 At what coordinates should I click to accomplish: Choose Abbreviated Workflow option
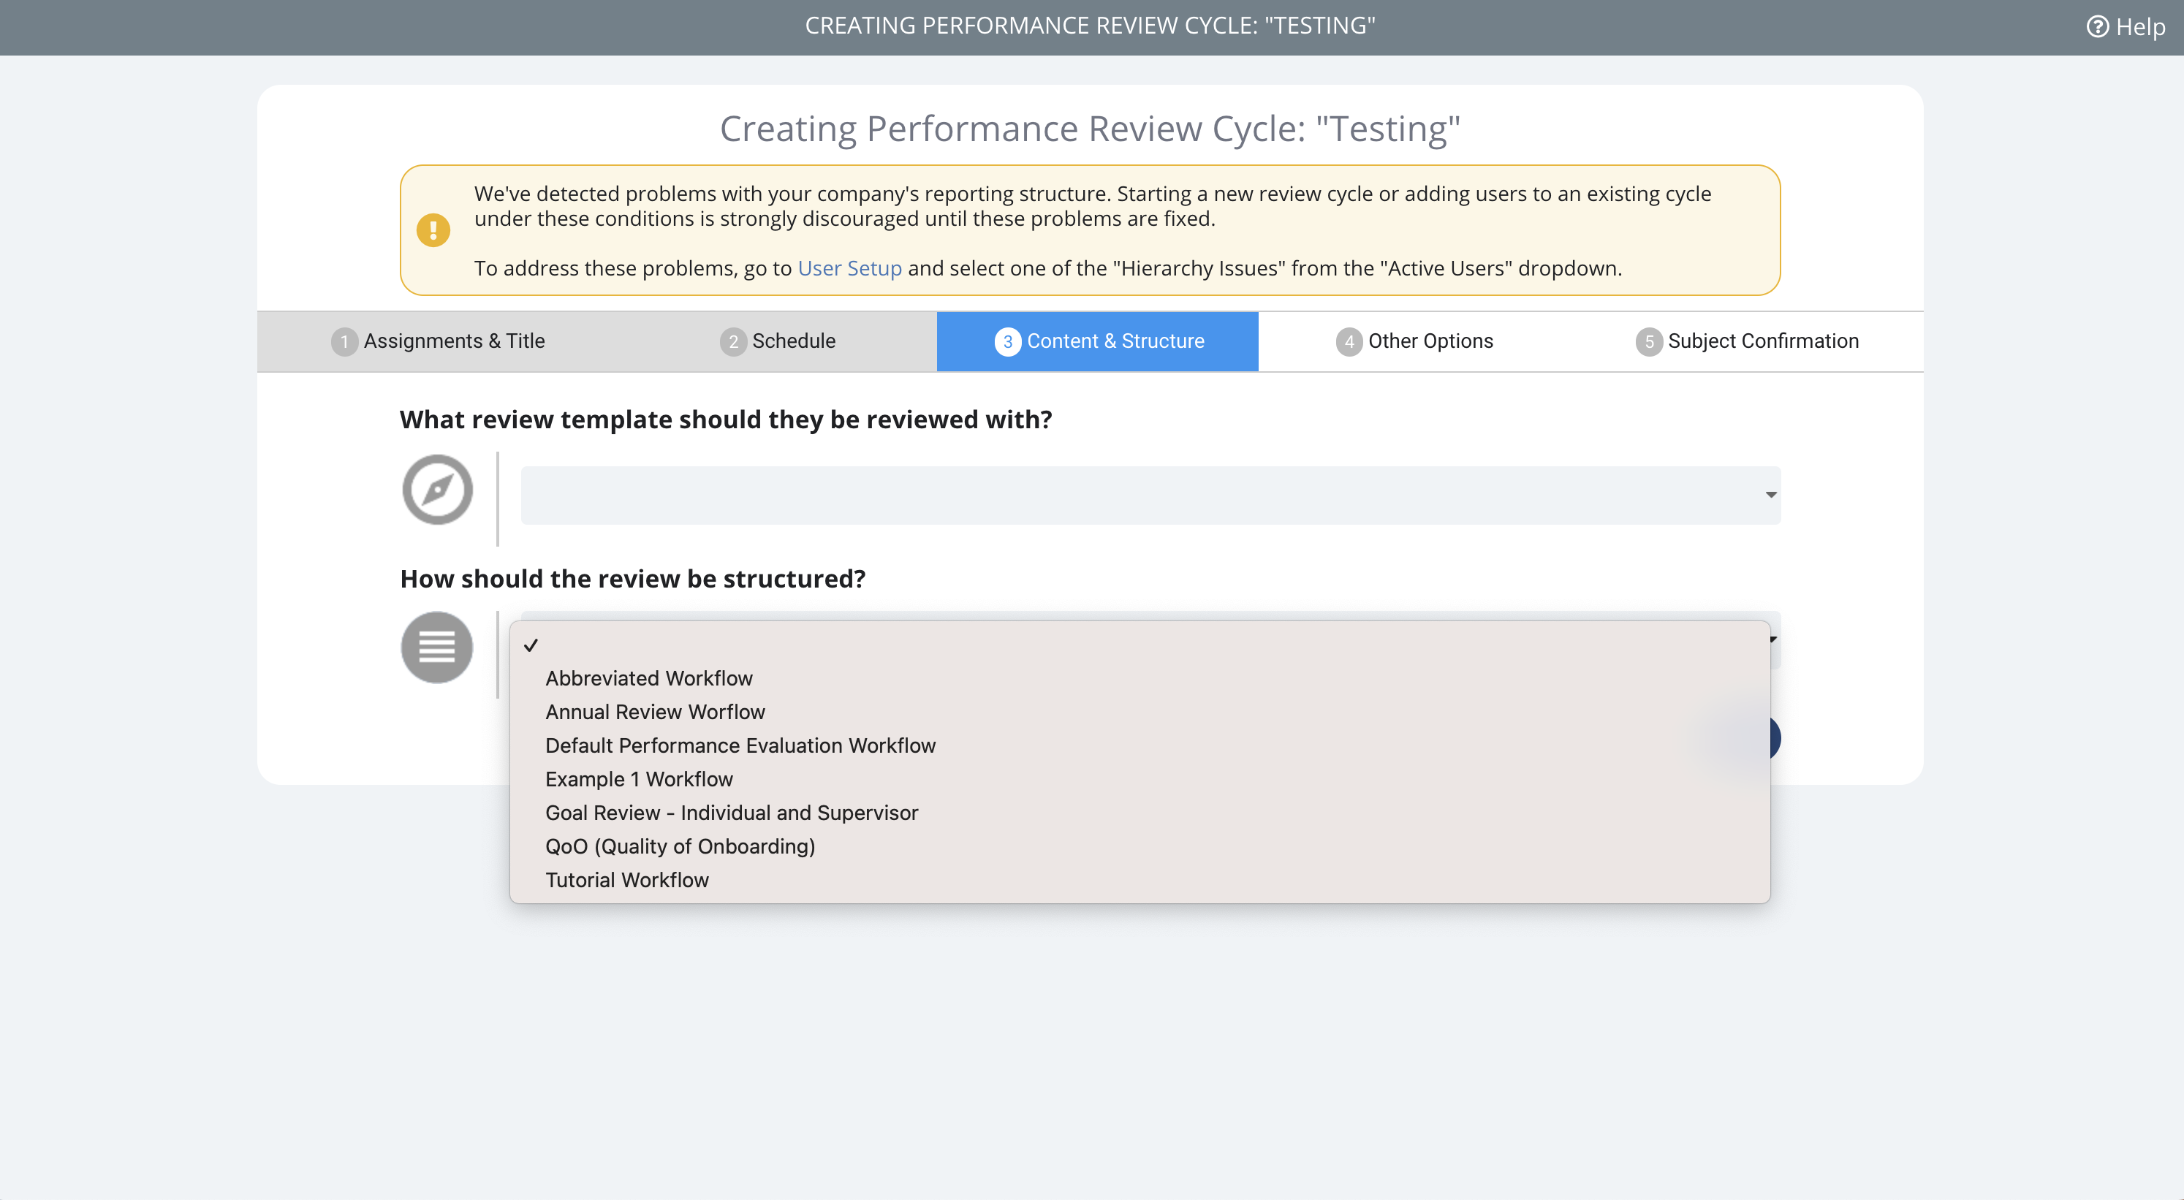(1140, 678)
